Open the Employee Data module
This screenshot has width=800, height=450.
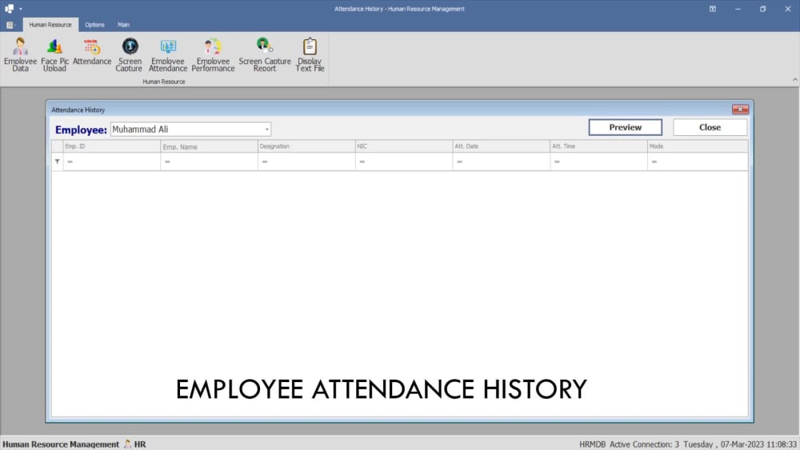click(x=21, y=54)
